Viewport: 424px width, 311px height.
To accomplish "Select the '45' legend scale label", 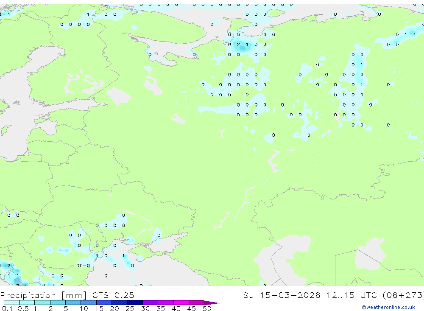I will [192, 308].
